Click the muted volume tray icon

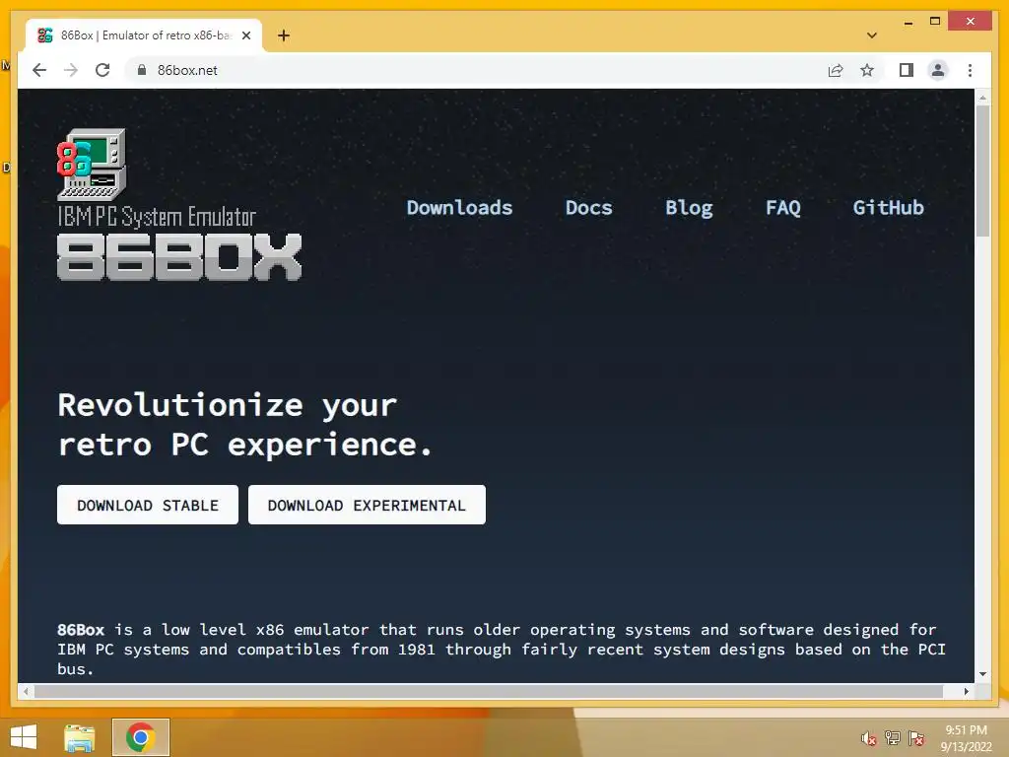(869, 738)
